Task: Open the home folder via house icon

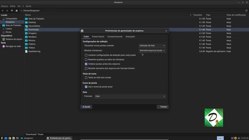Action: pyautogui.click(x=17, y=10)
